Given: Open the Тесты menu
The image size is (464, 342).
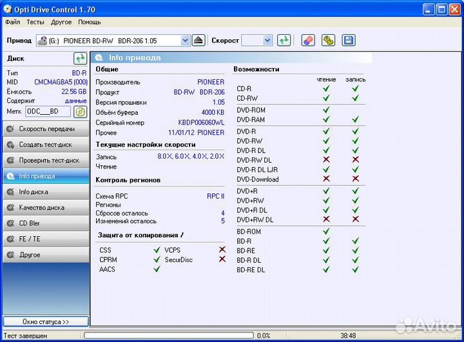Looking at the screenshot, I should [35, 22].
